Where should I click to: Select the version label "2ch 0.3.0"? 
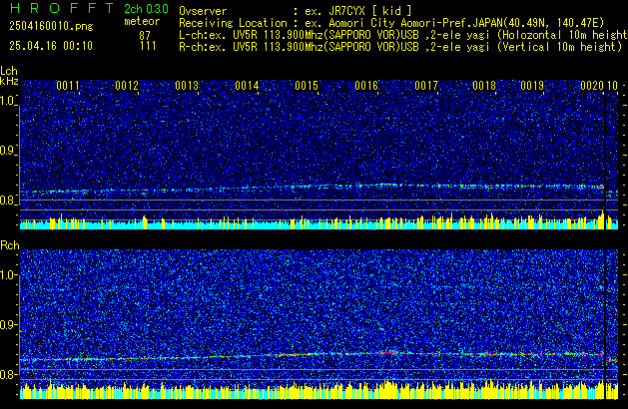point(146,9)
